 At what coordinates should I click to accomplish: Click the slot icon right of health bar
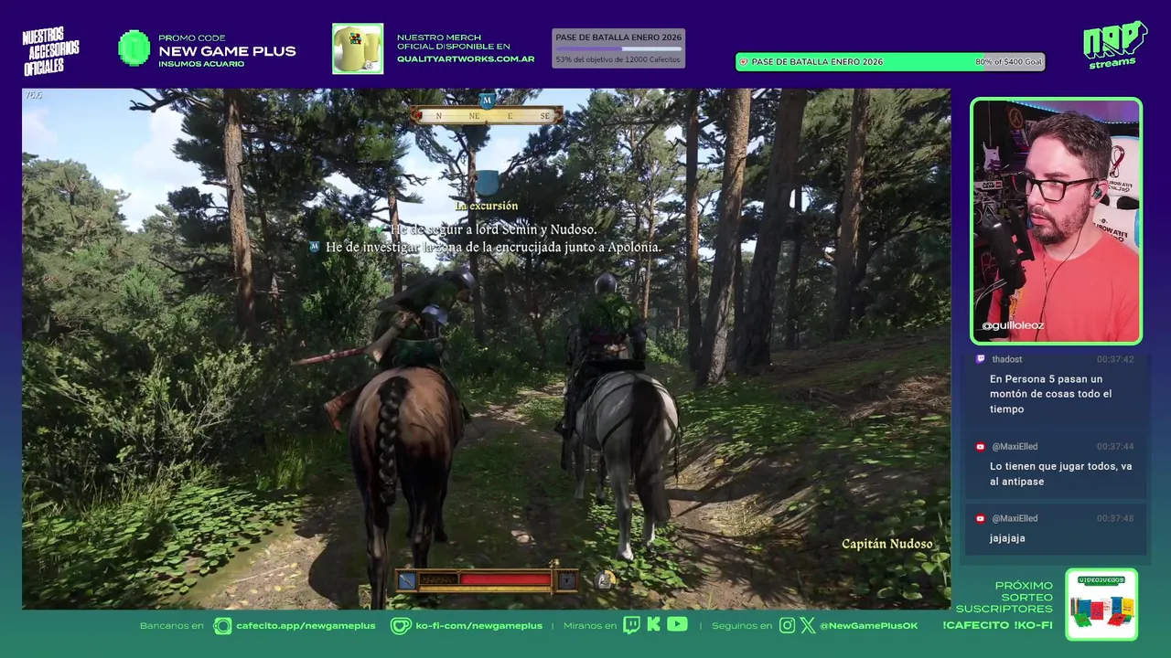click(567, 580)
